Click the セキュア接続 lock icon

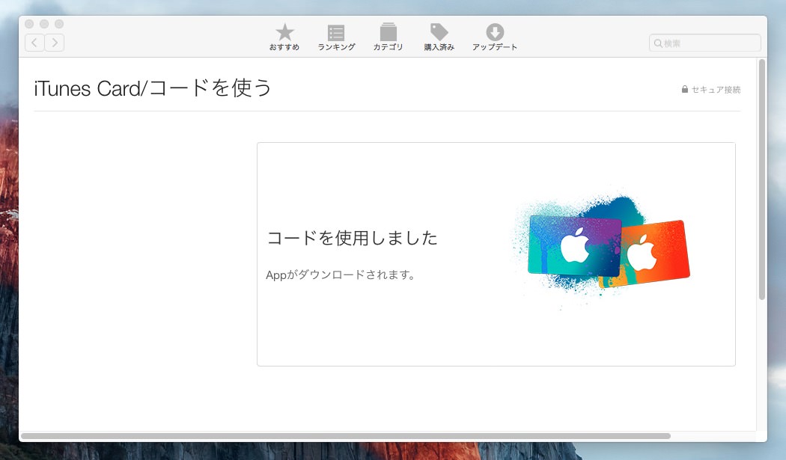point(685,89)
